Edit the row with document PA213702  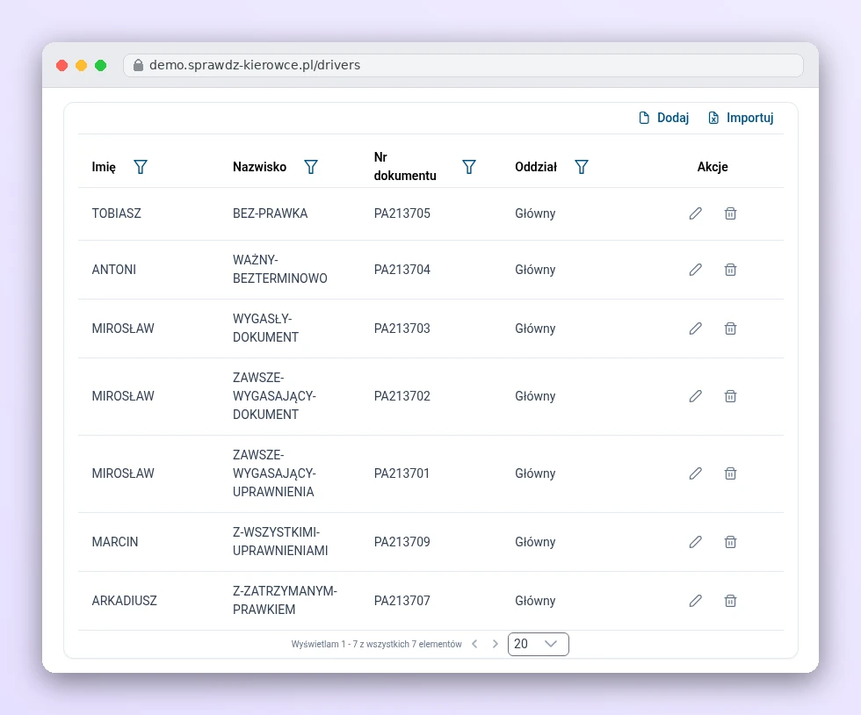click(x=696, y=396)
